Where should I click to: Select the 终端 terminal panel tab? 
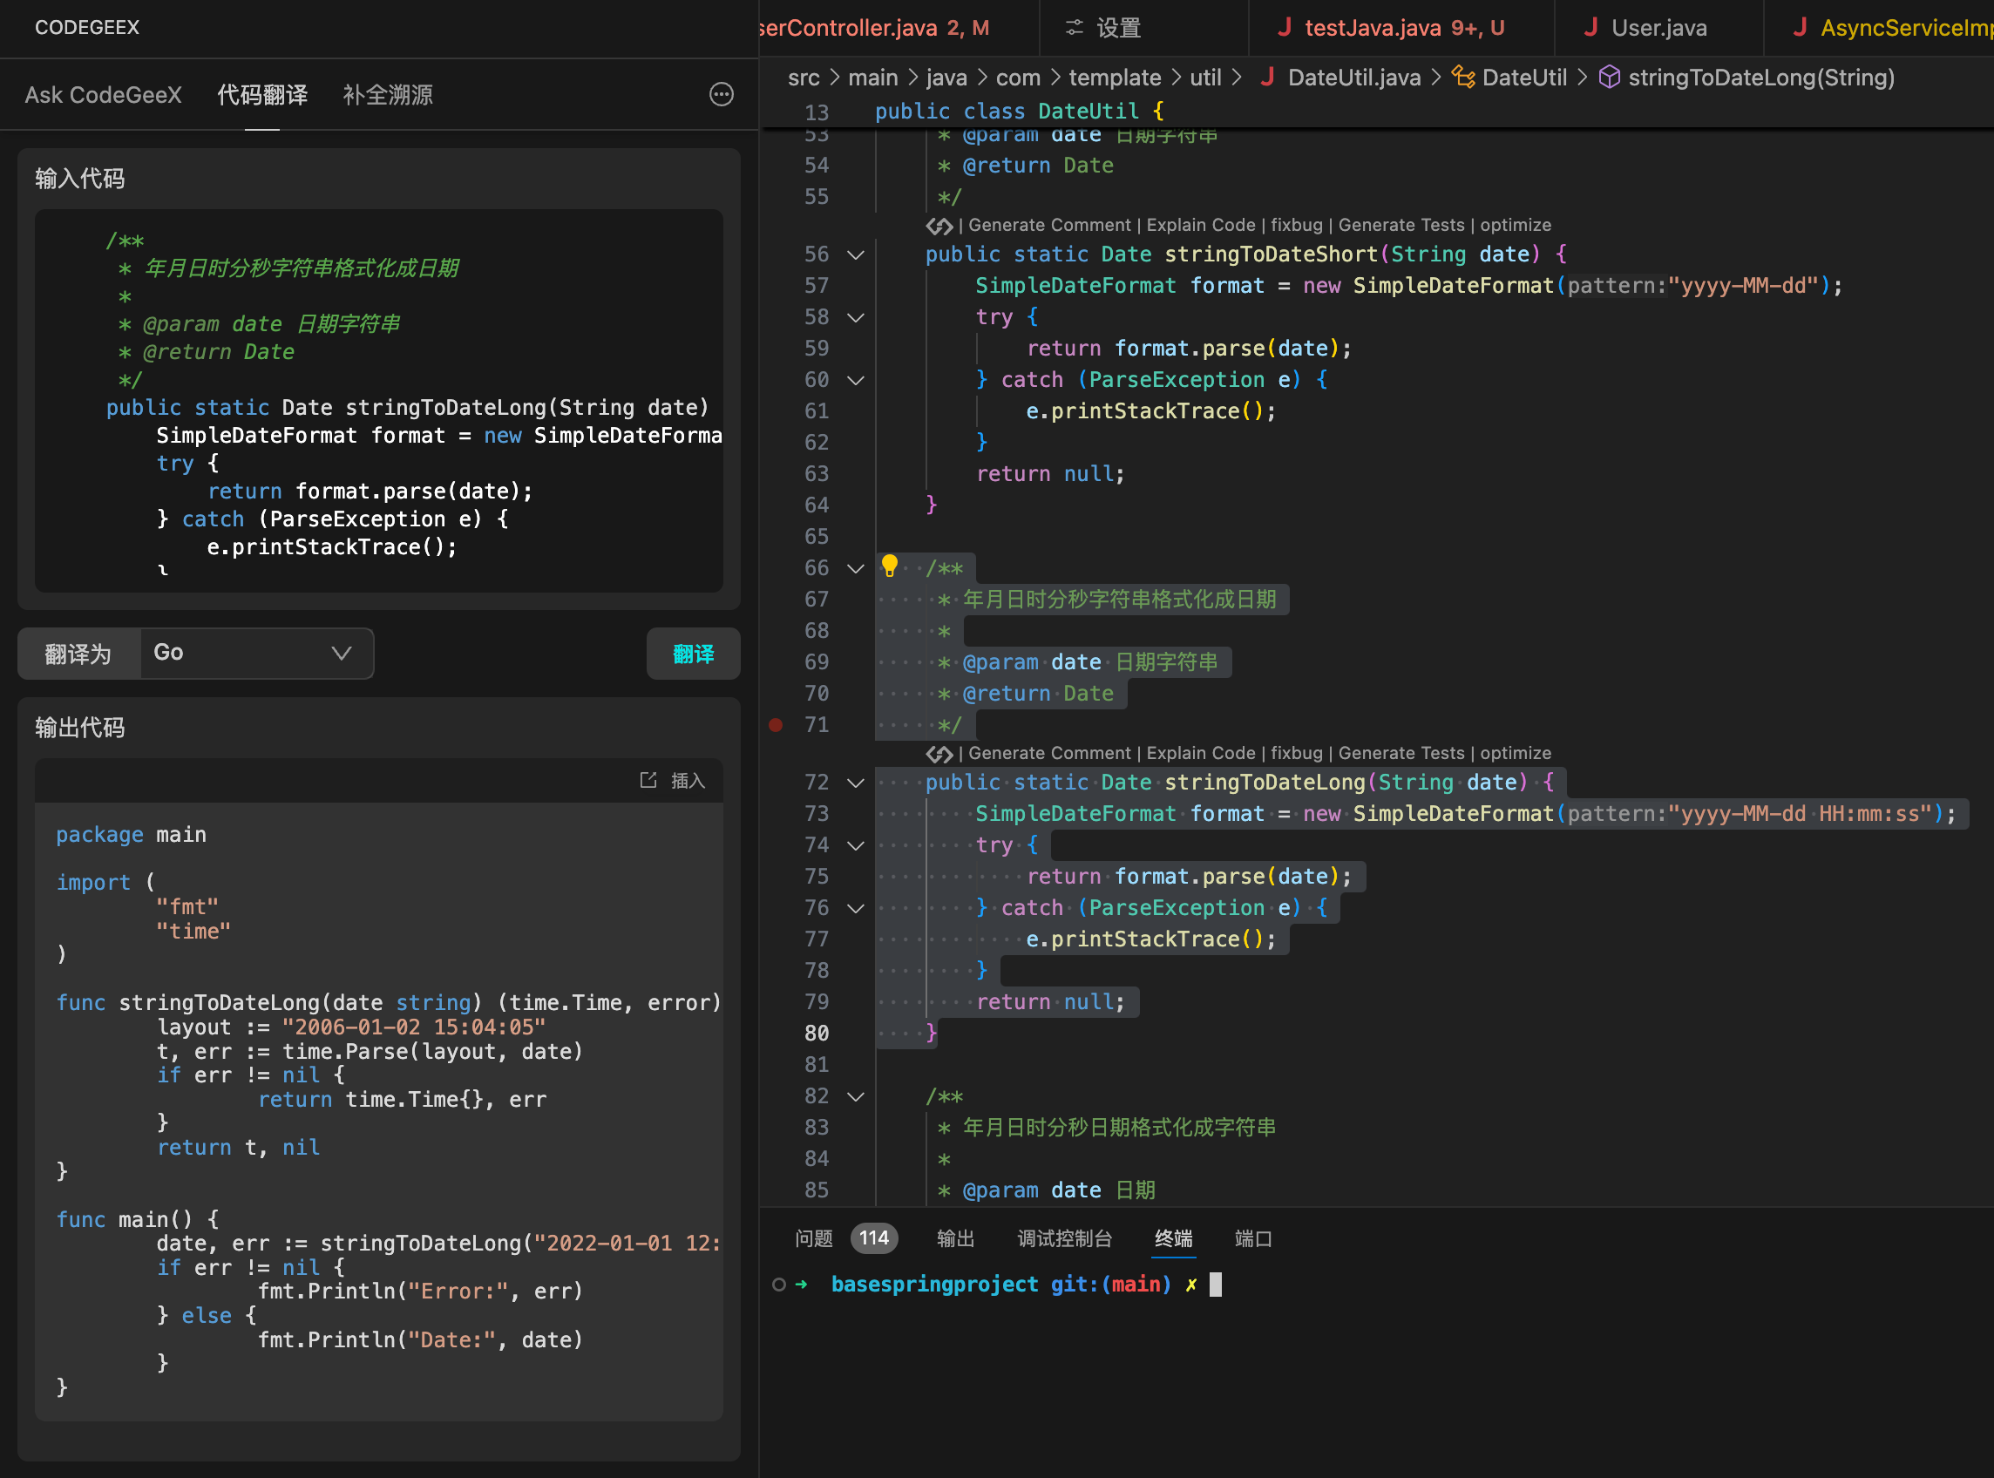[1174, 1238]
